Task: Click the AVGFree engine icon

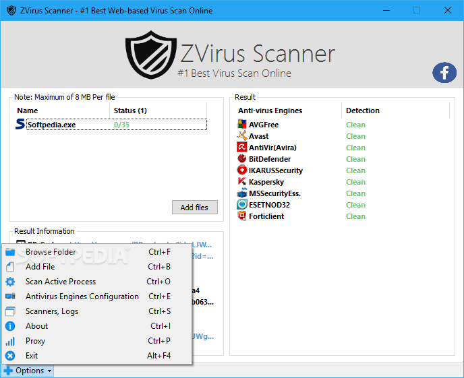Action: (x=241, y=124)
